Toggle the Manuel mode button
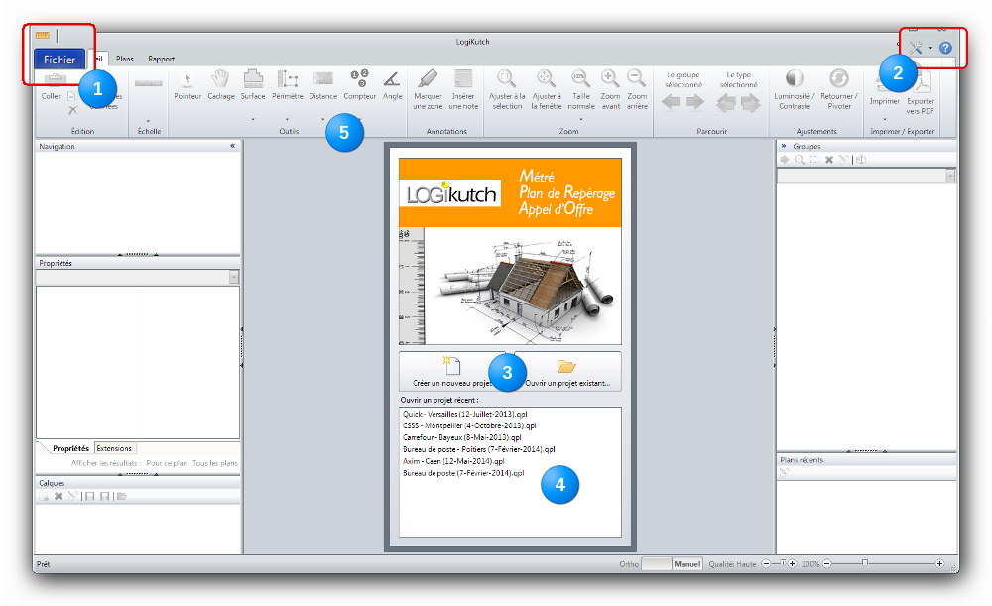 coord(687,564)
